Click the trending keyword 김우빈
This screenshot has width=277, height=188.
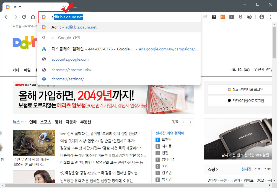[167, 173]
